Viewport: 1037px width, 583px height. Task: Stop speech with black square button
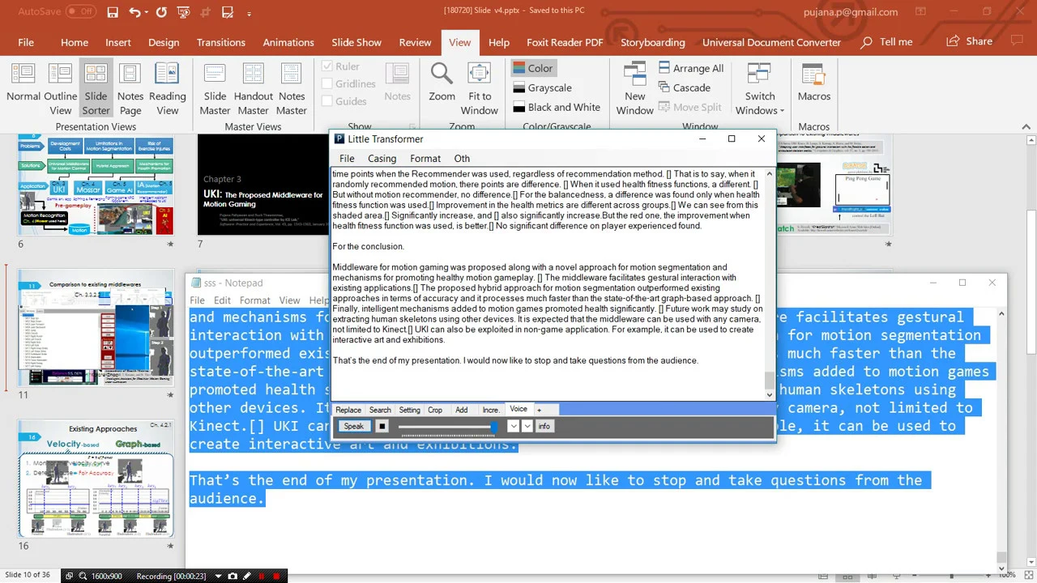tap(382, 427)
